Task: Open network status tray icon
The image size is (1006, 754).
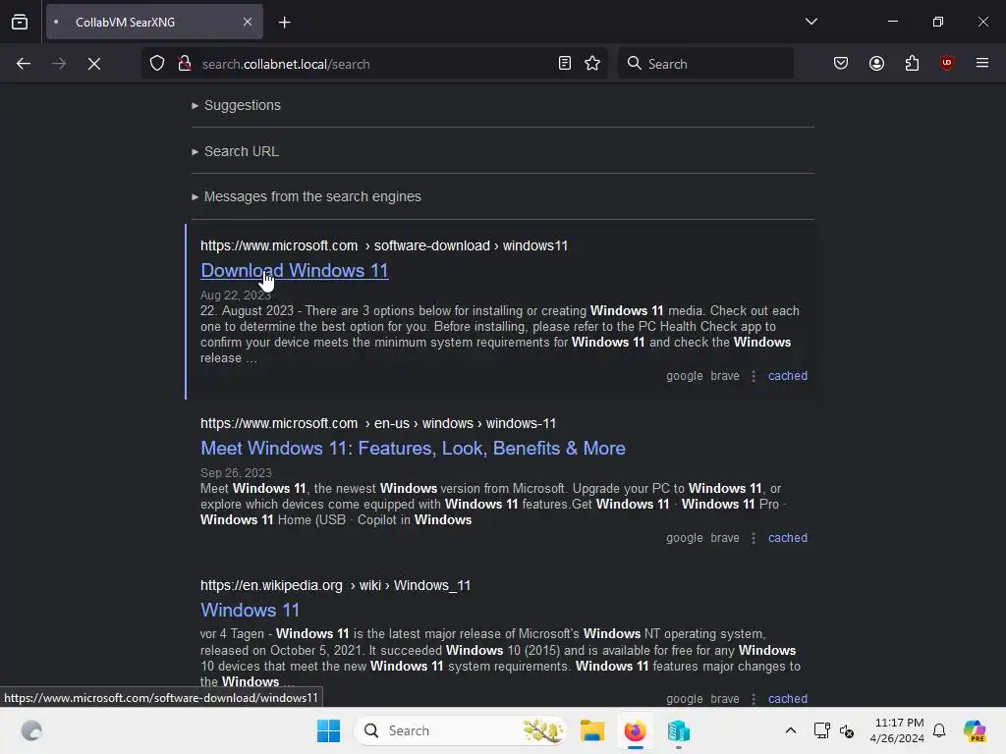Action: pos(822,730)
